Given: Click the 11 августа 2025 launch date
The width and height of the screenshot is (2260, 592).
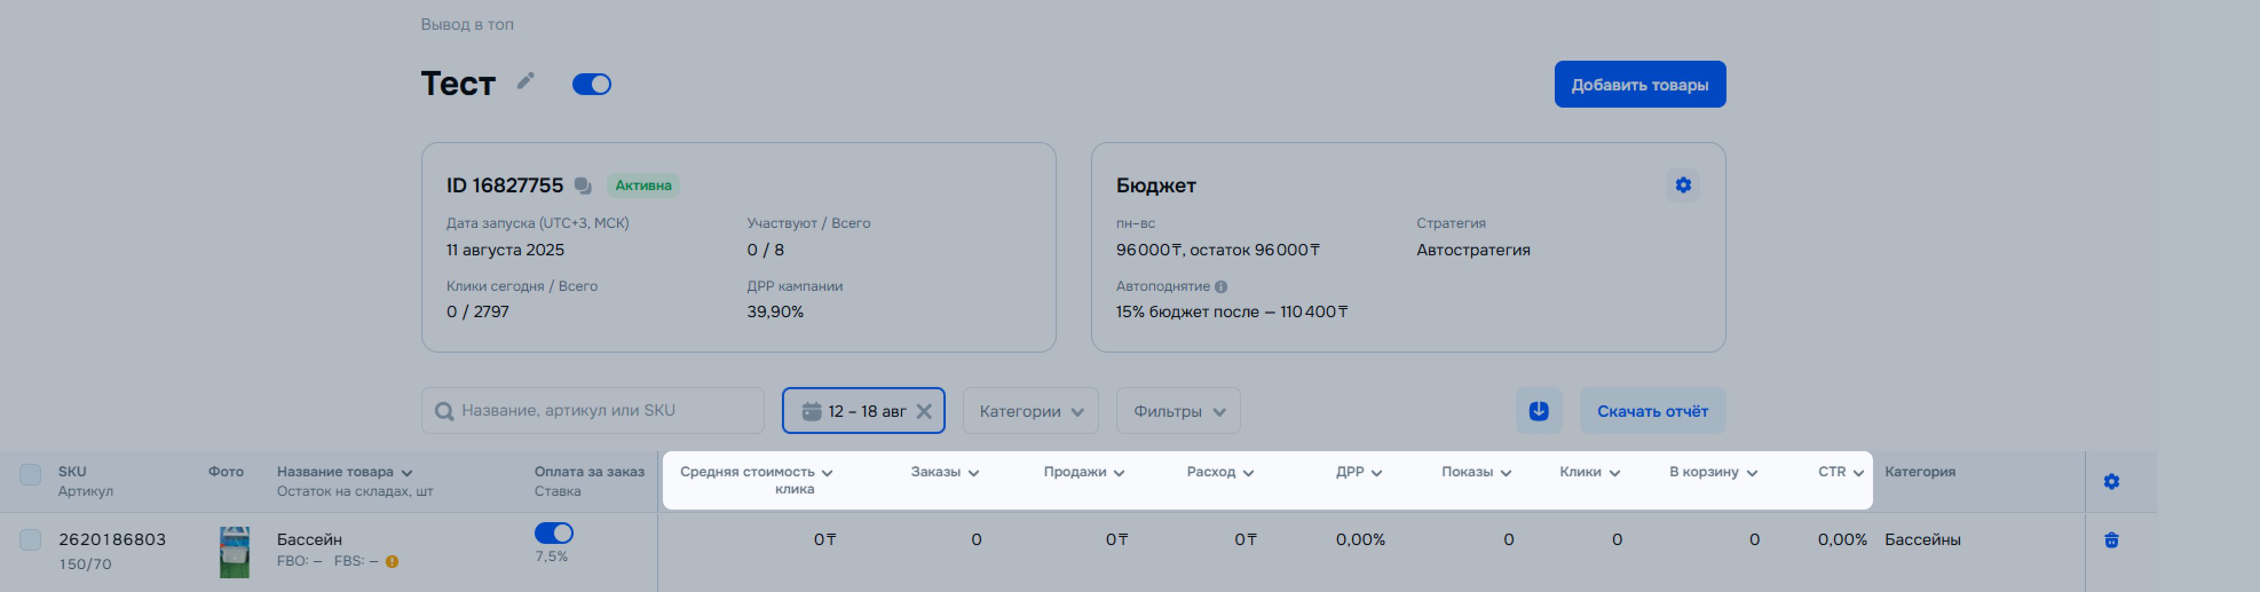Looking at the screenshot, I should [x=505, y=250].
